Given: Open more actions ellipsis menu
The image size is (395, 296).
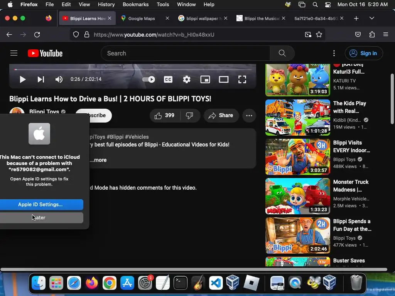Looking at the screenshot, I should 249,116.
